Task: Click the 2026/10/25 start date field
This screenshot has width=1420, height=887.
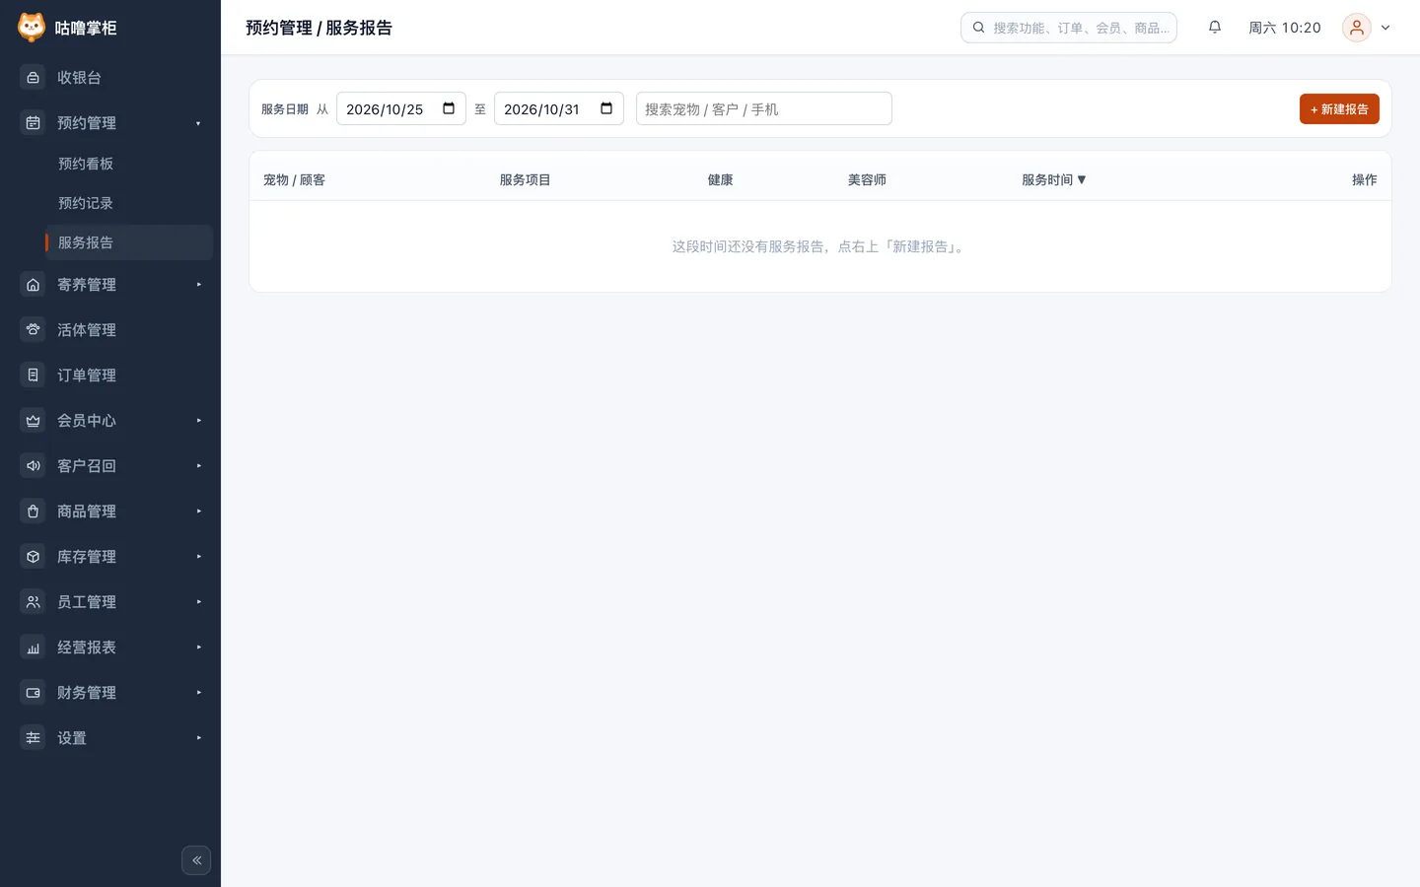Action: tap(401, 108)
